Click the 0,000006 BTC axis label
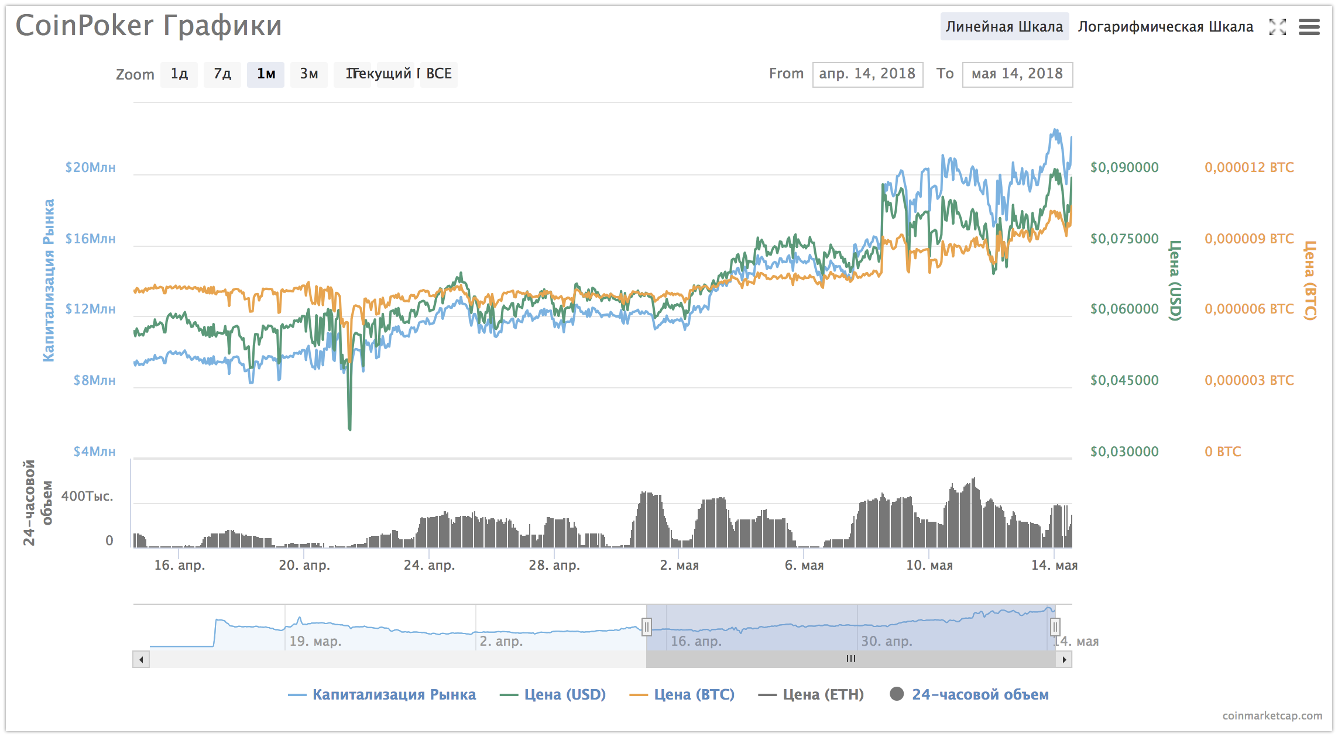Viewport: 1338px width, 737px height. [x=1249, y=309]
